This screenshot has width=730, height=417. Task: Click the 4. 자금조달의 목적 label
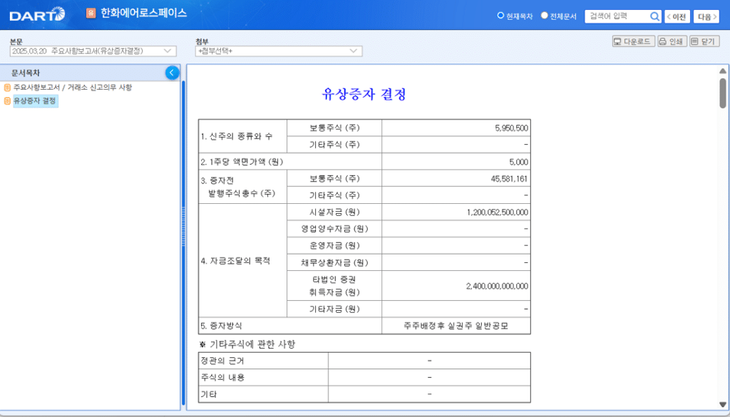(x=235, y=261)
